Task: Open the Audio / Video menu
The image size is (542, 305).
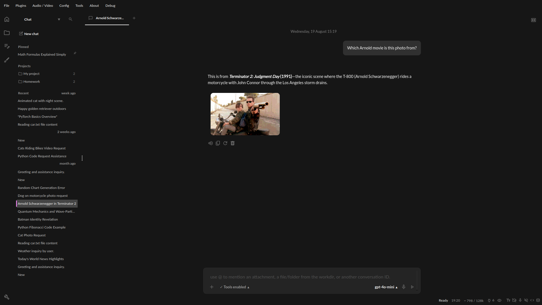Action: [43, 6]
